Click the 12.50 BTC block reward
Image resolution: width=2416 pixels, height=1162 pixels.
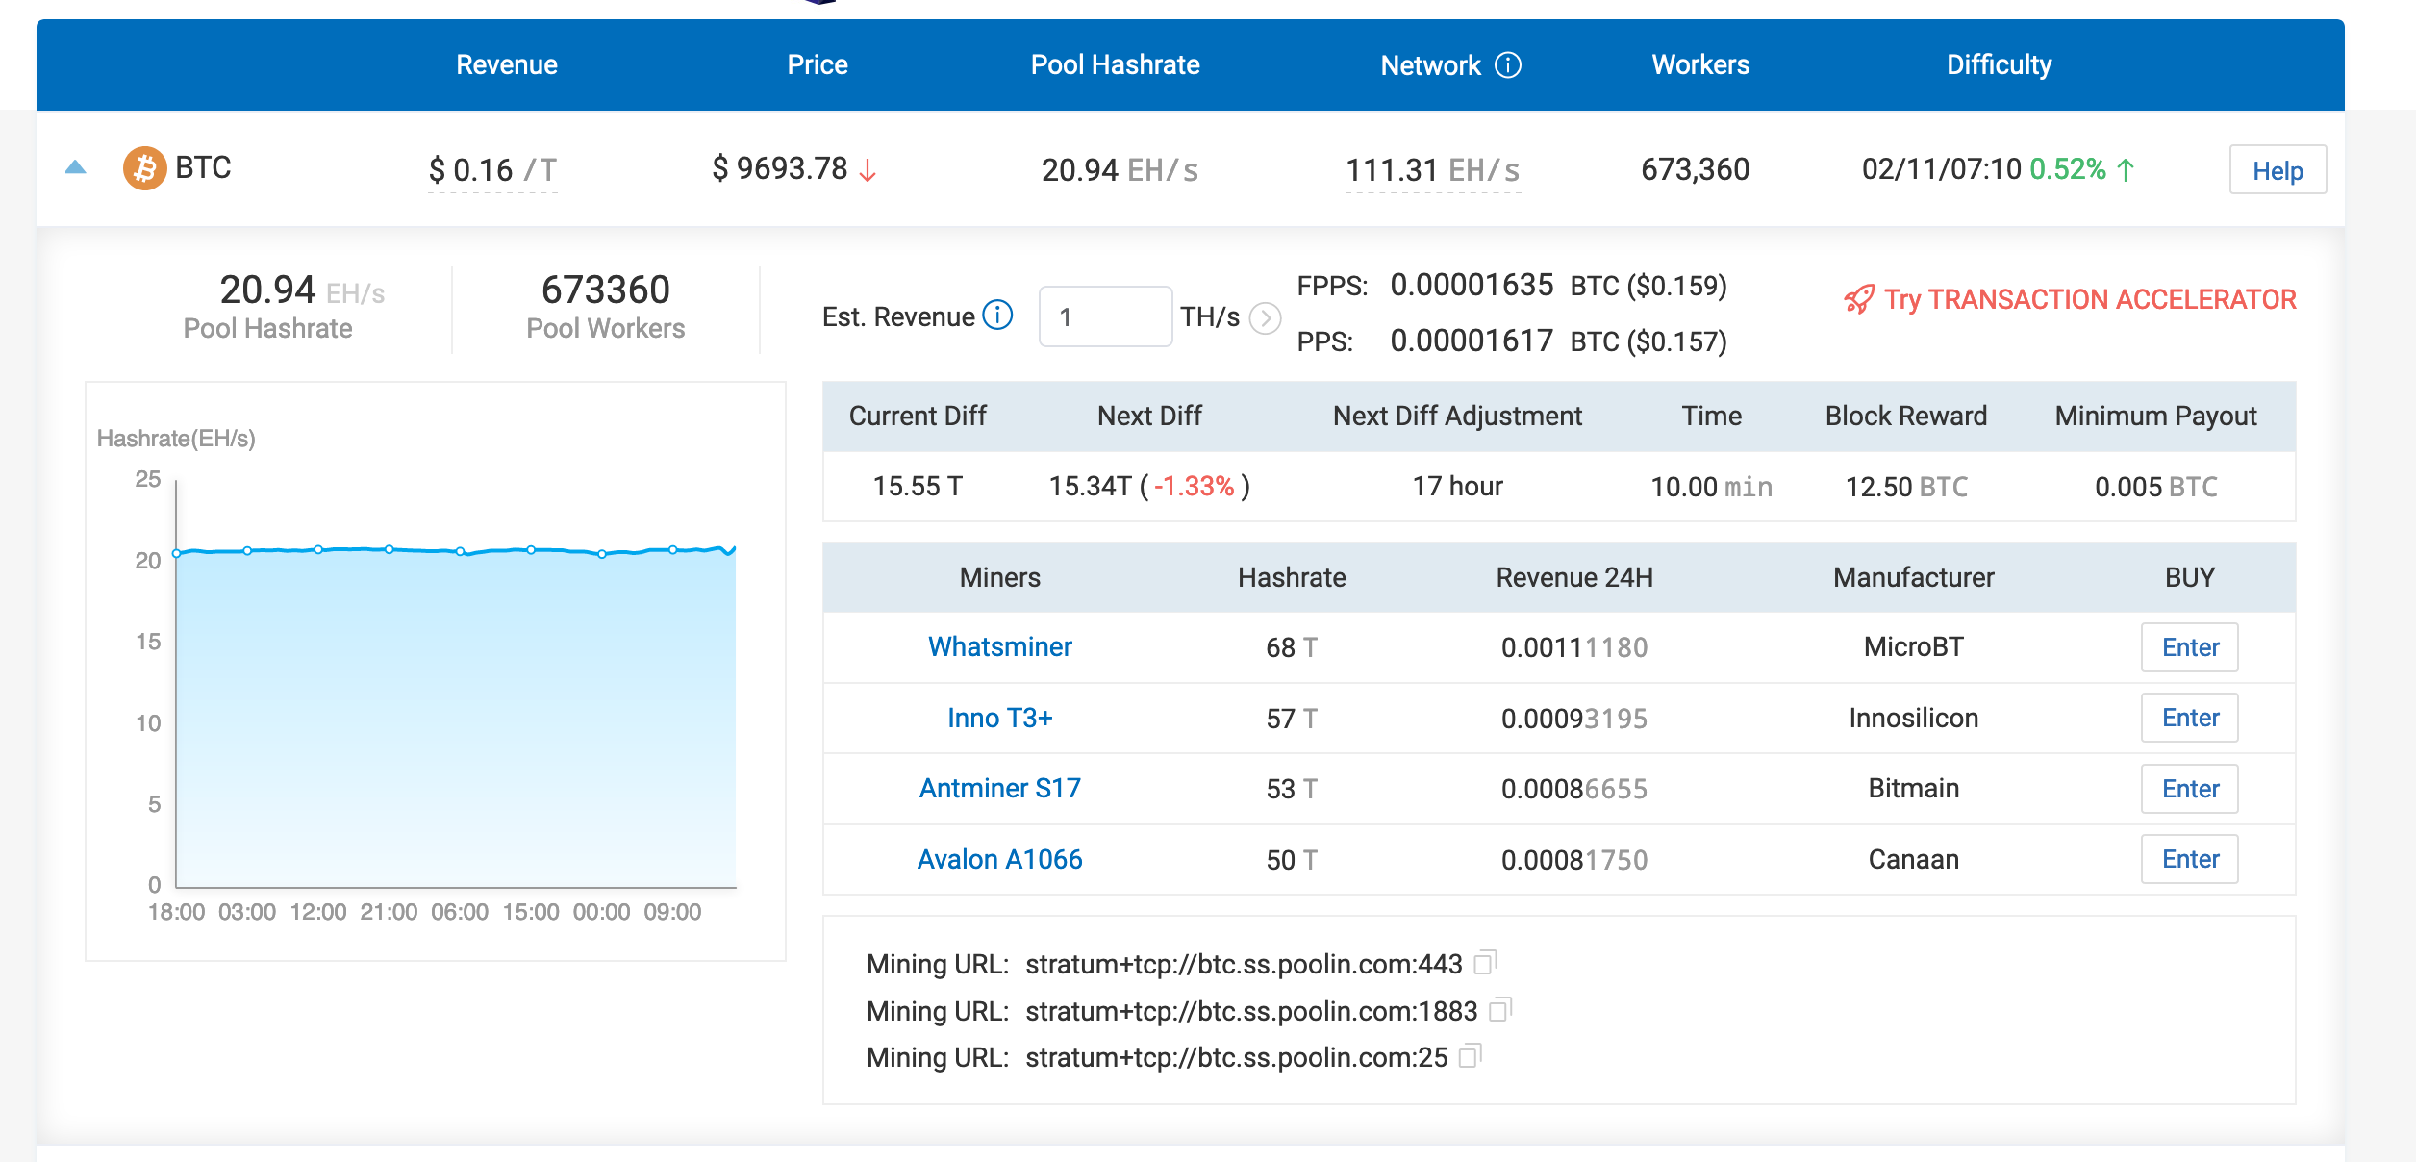coord(1906,487)
